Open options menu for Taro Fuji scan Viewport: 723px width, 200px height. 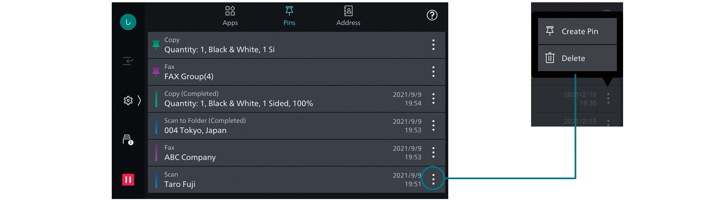[433, 179]
